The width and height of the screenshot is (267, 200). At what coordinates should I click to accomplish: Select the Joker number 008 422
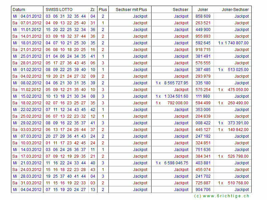(203, 123)
